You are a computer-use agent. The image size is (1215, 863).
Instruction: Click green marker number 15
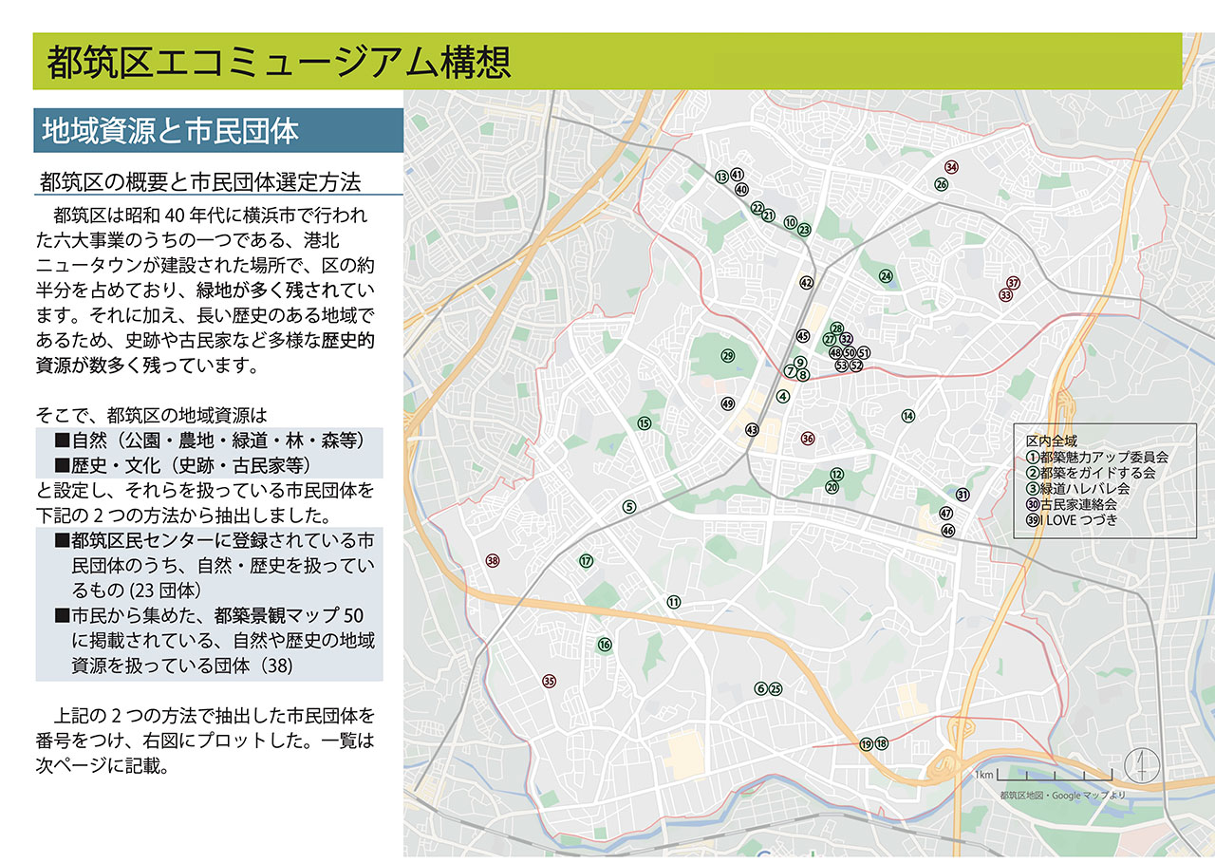[645, 423]
